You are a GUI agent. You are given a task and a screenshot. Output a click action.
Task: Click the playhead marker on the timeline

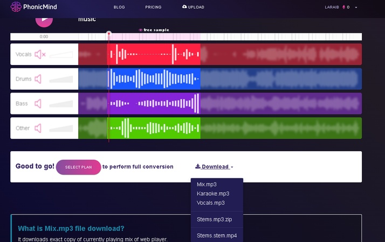pyautogui.click(x=109, y=33)
